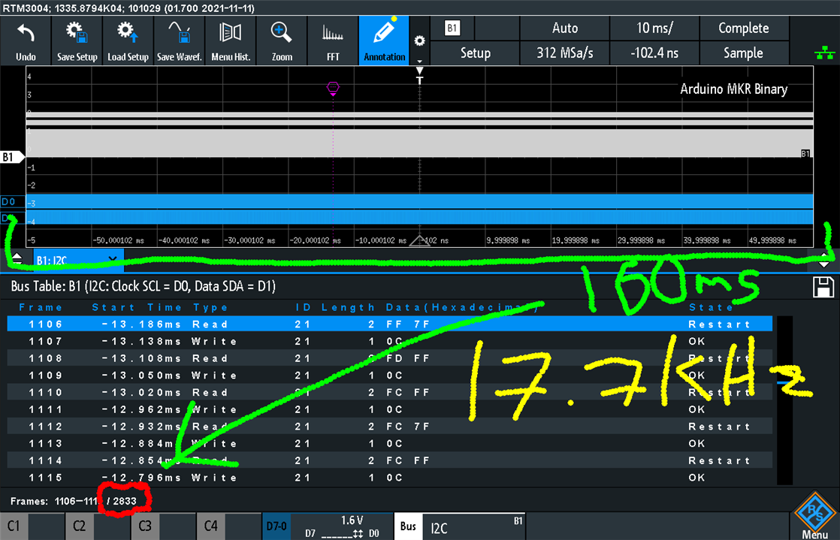Click the Bus Table B1 title text
The width and height of the screenshot is (840, 540).
(x=143, y=286)
